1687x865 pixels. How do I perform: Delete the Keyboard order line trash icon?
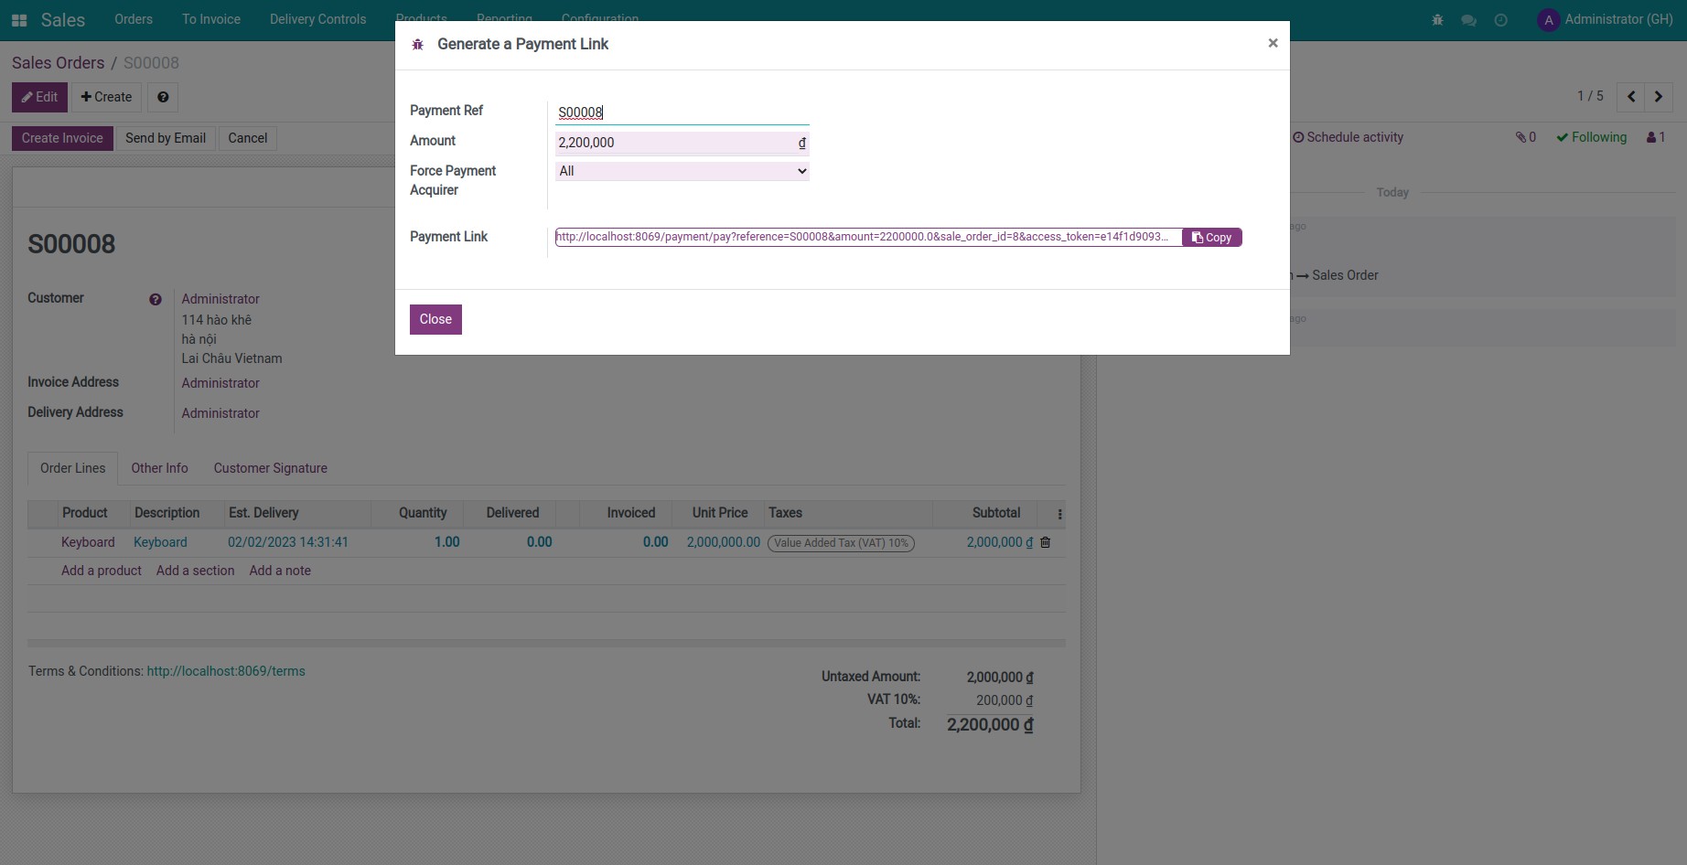[x=1046, y=542]
